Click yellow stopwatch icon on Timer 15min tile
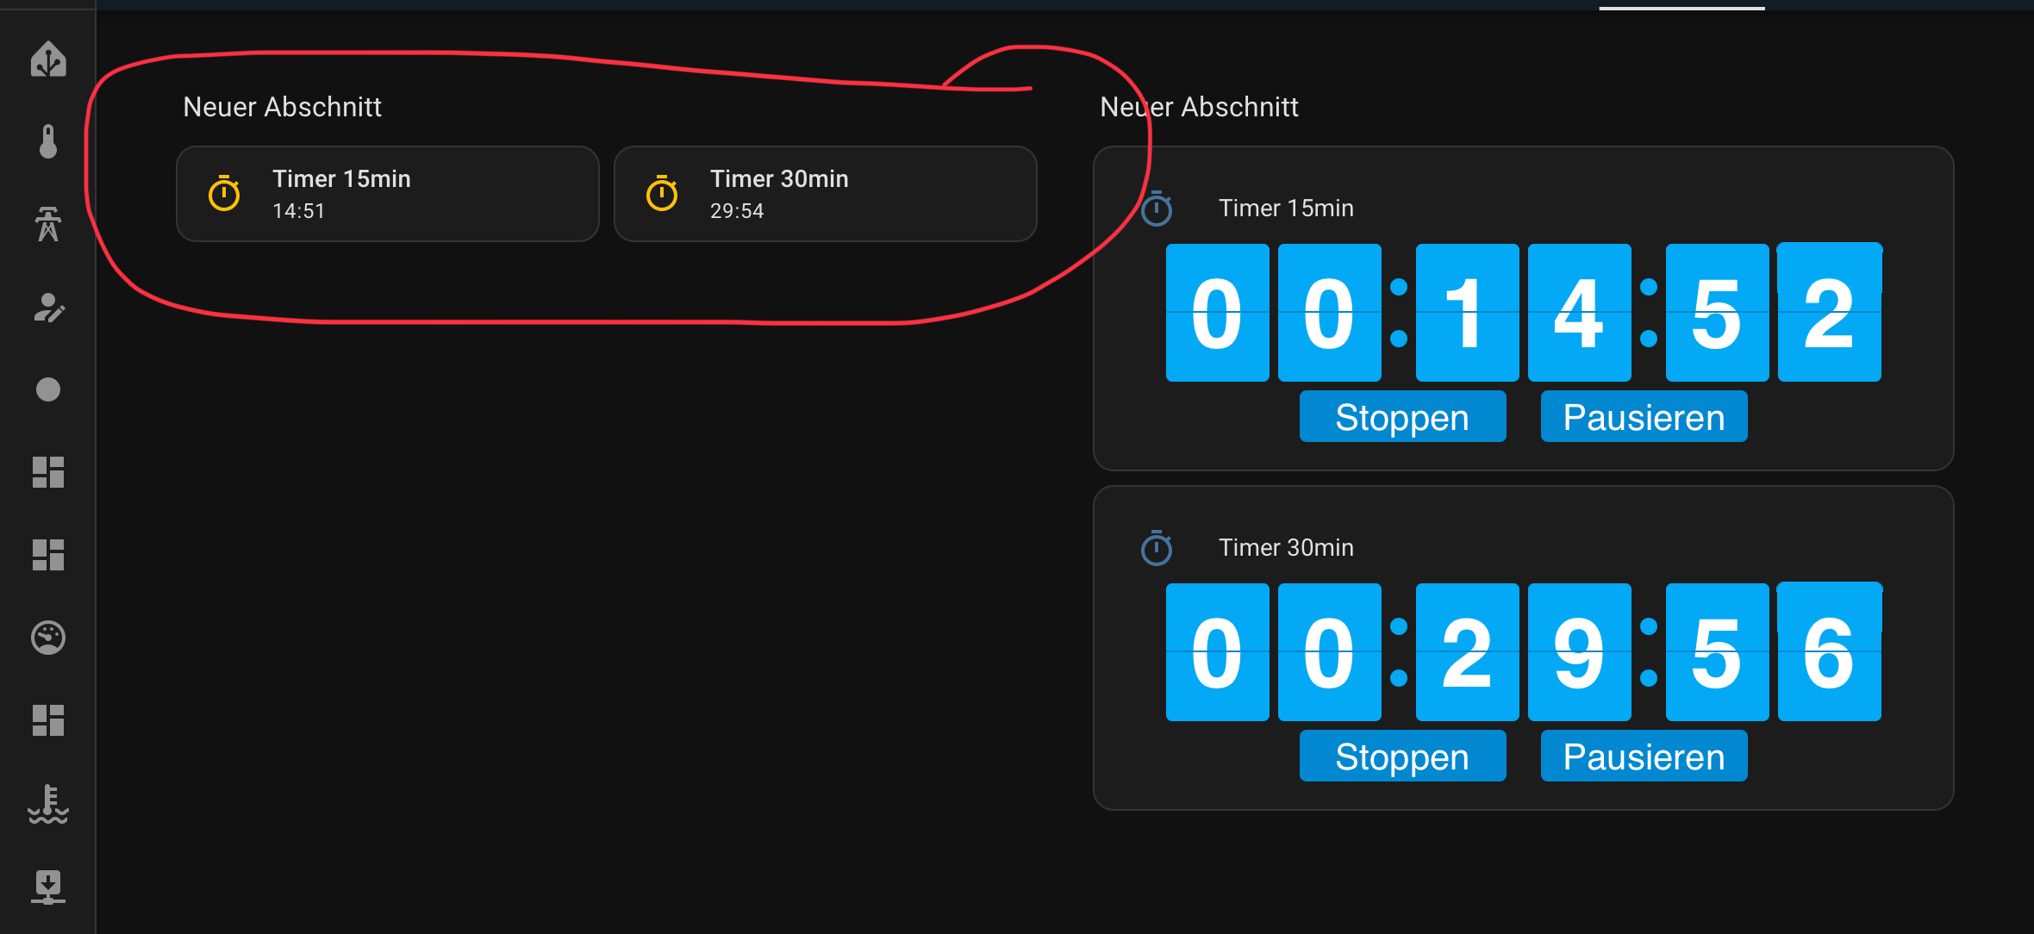The width and height of the screenshot is (2034, 934). (224, 194)
